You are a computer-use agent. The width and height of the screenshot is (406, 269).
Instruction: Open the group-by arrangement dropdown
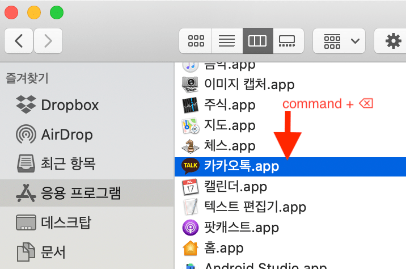coord(339,41)
